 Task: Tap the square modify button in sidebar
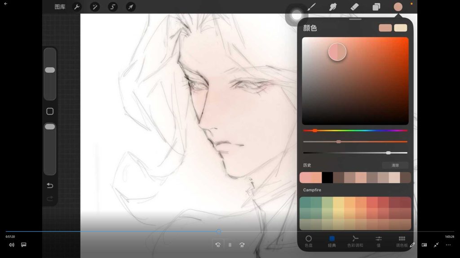coord(50,111)
